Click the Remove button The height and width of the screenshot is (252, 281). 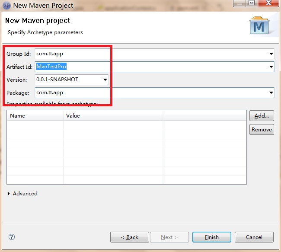click(262, 129)
